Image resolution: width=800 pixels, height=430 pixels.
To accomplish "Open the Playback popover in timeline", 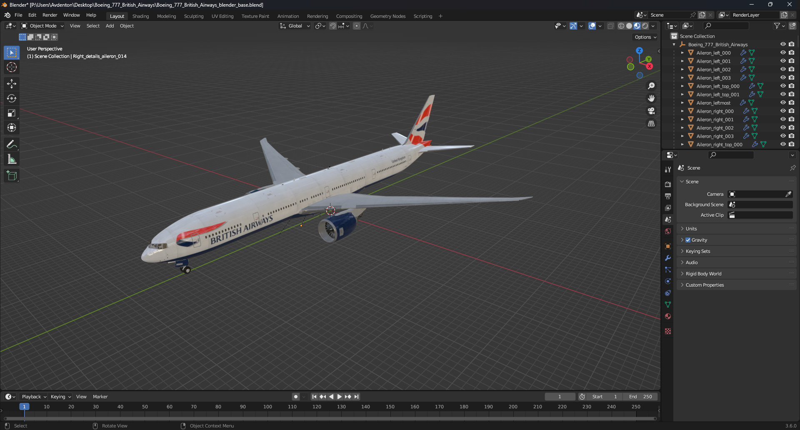I will (34, 397).
